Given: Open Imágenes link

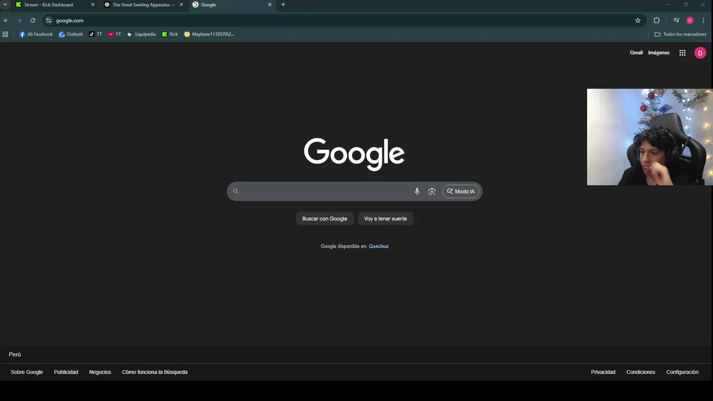Looking at the screenshot, I should [x=658, y=53].
